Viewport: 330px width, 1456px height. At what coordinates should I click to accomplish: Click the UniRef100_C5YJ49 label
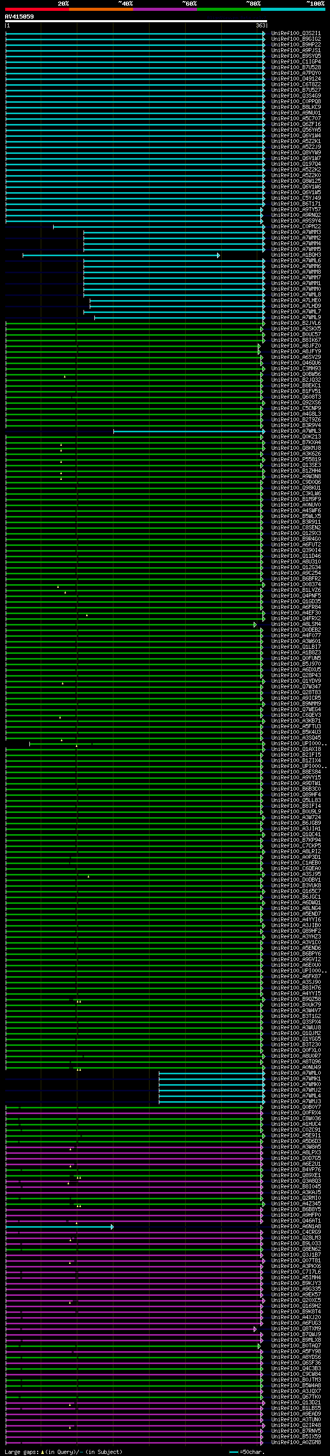[296, 198]
